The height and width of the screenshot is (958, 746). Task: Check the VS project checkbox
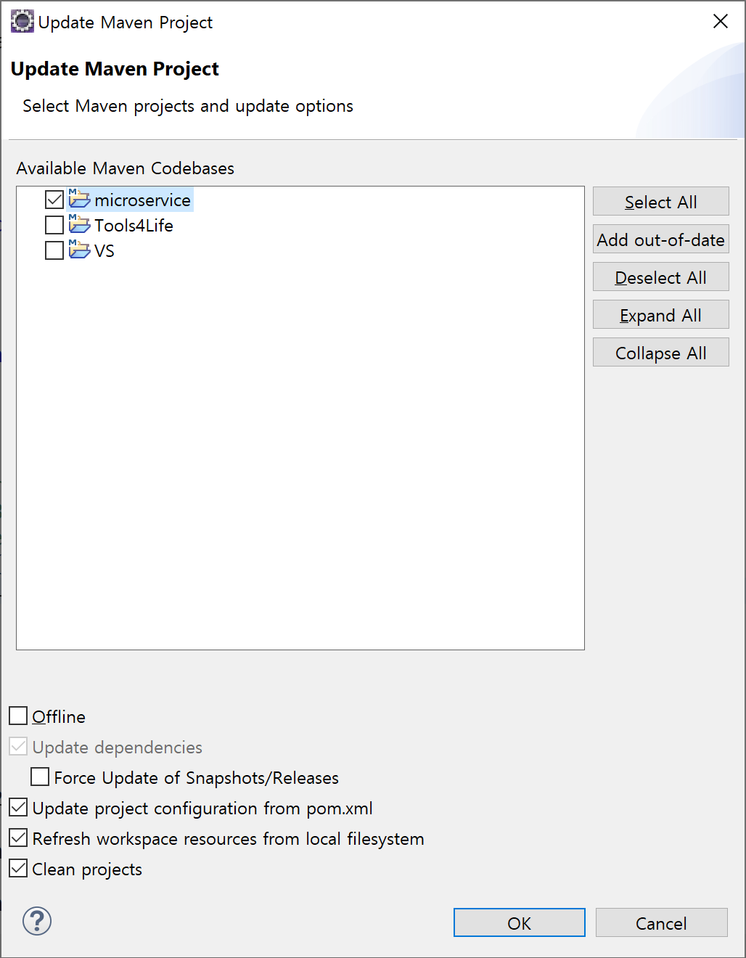click(x=54, y=250)
